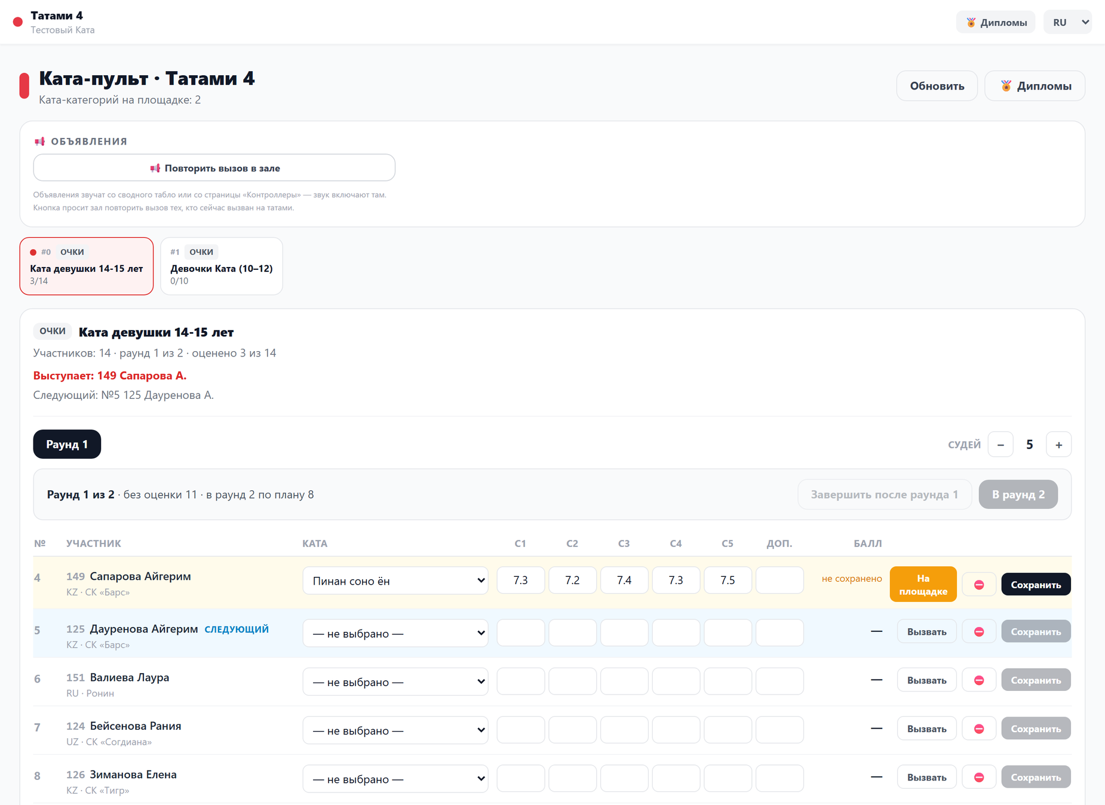Screen dimensions: 1105x805
Task: Click С5 score field showing 7.5
Action: click(x=728, y=580)
